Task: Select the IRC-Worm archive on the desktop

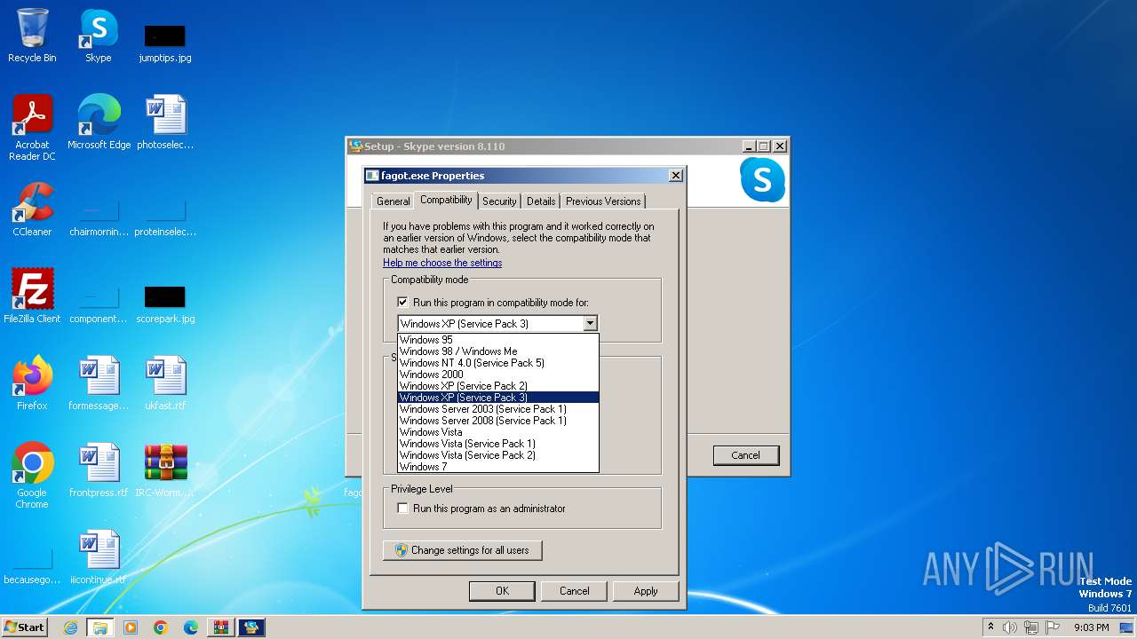Action: [x=165, y=469]
